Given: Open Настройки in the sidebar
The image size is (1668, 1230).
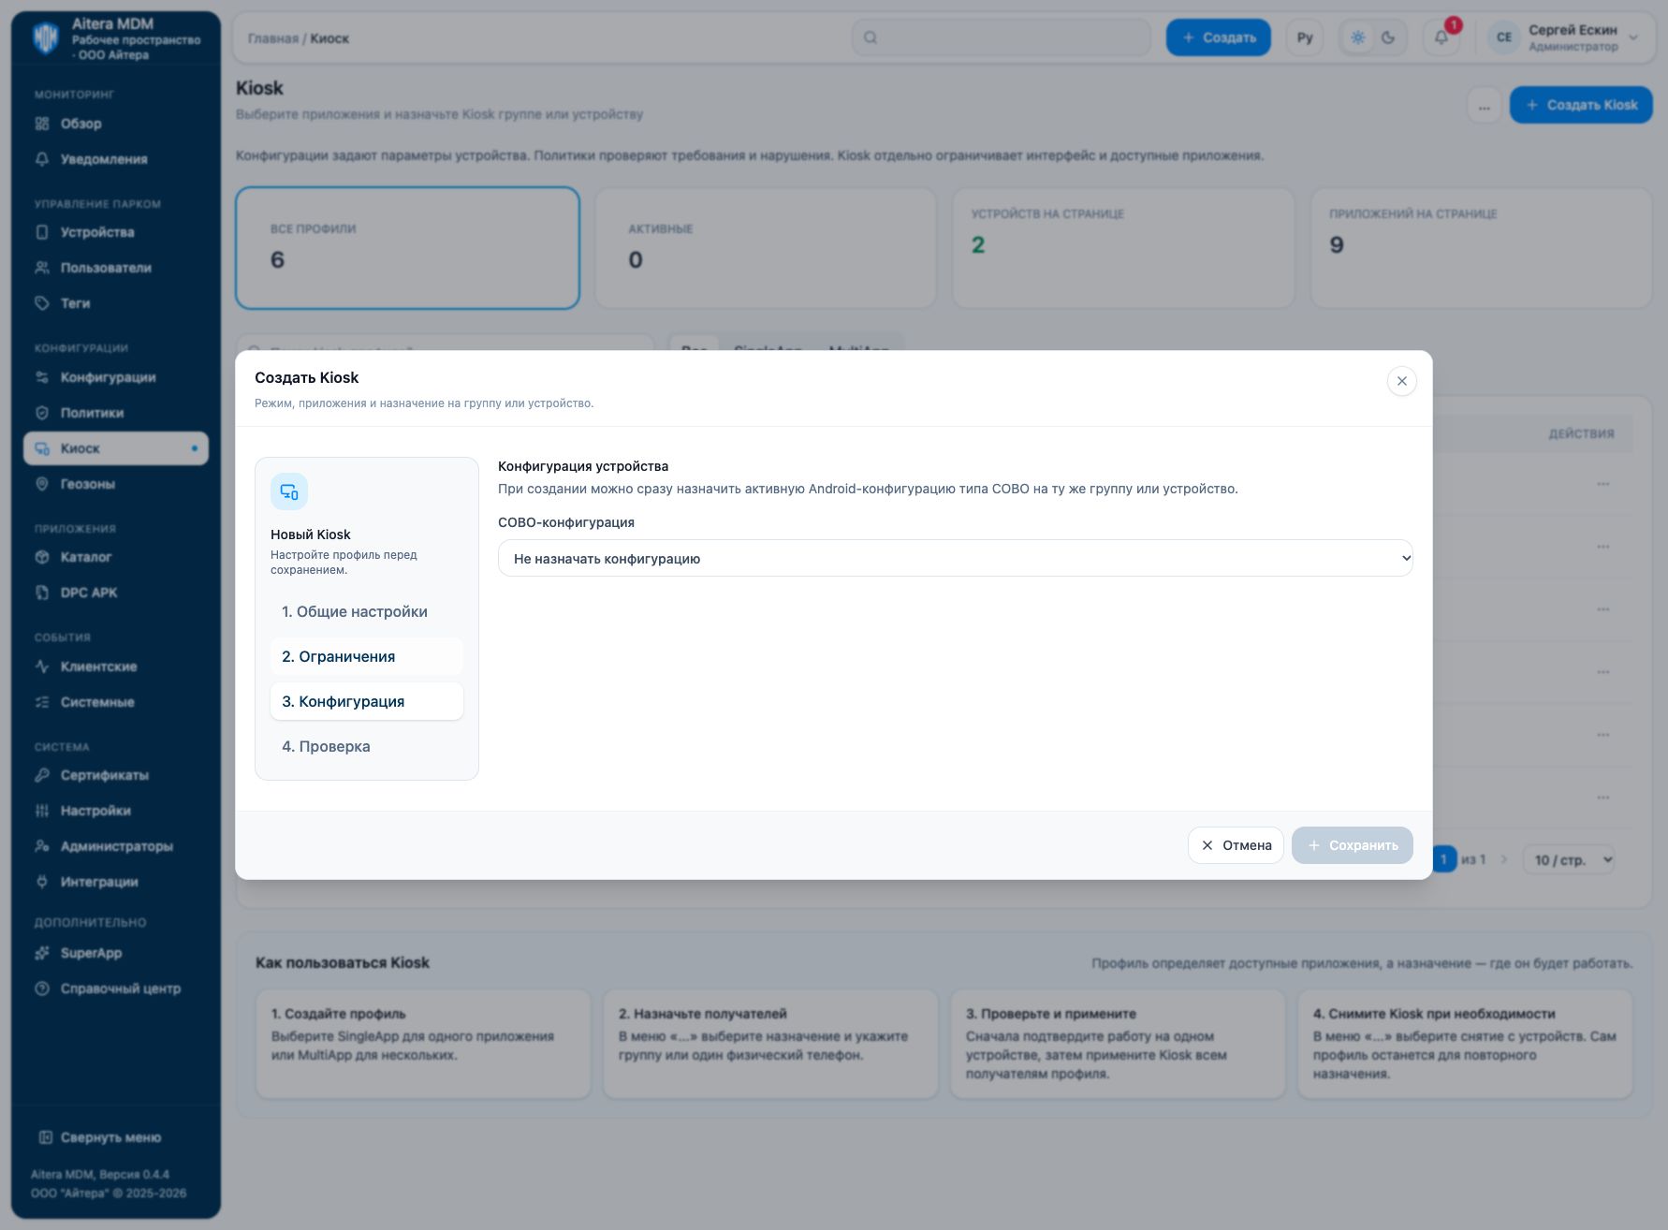Looking at the screenshot, I should tap(116, 811).
